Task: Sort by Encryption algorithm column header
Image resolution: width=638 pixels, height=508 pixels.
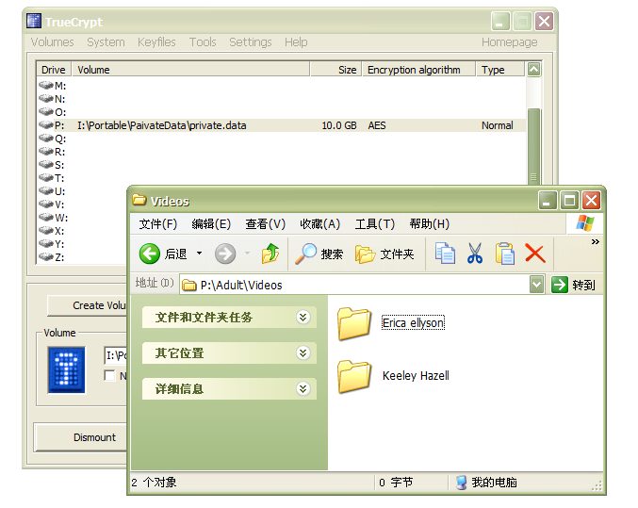Action: coord(418,70)
